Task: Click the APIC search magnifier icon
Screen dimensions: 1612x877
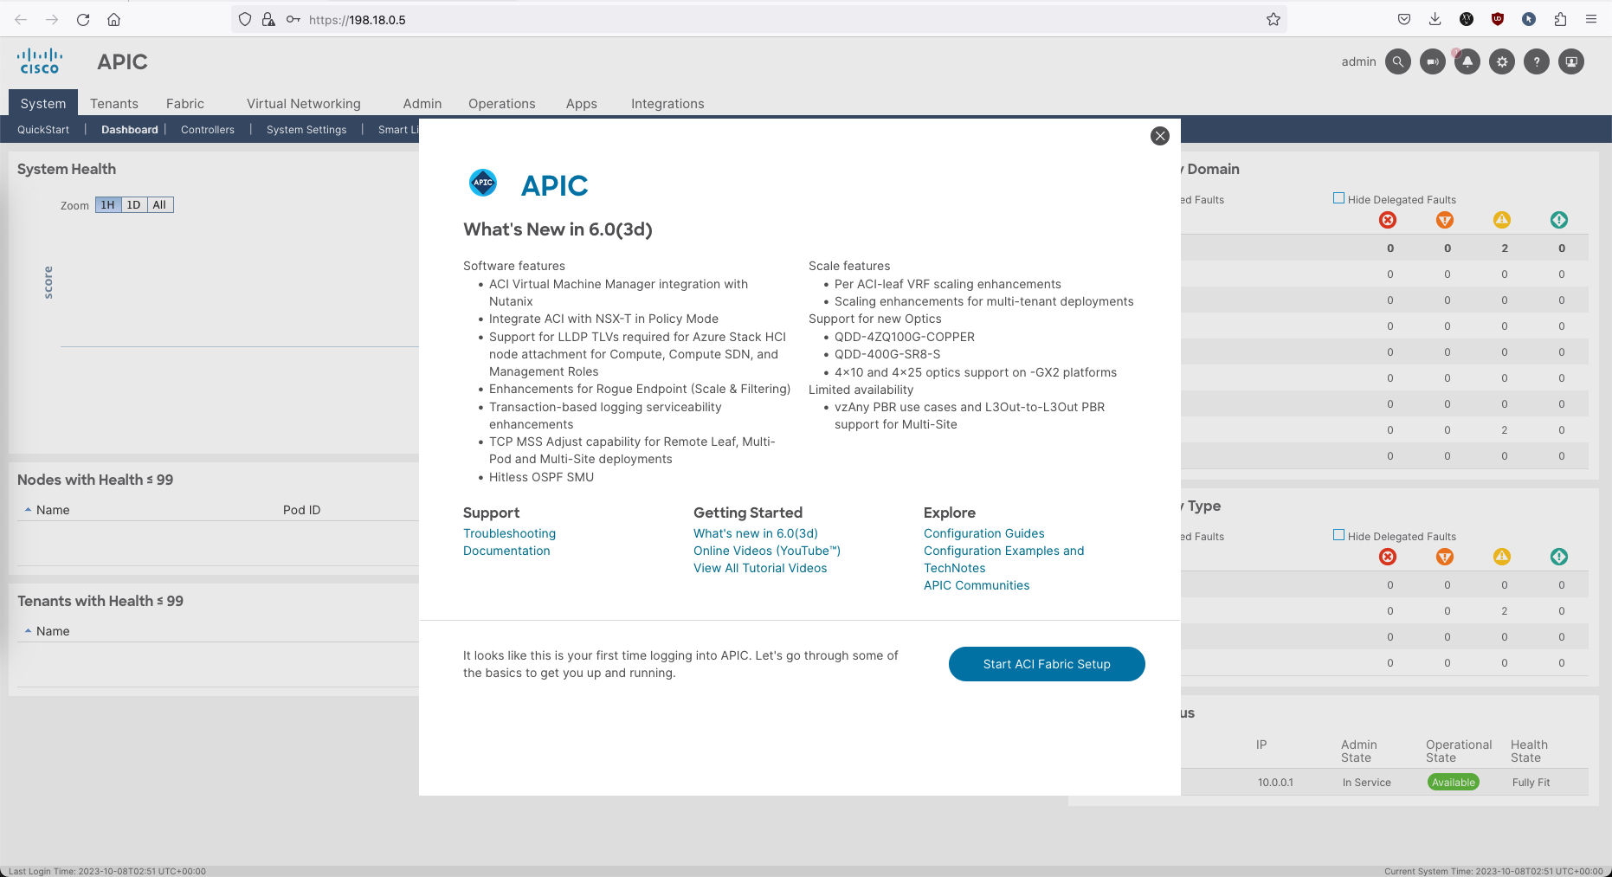Action: click(x=1397, y=61)
